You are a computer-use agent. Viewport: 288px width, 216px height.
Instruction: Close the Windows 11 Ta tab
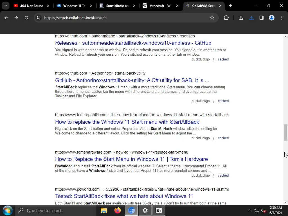(x=91, y=6)
